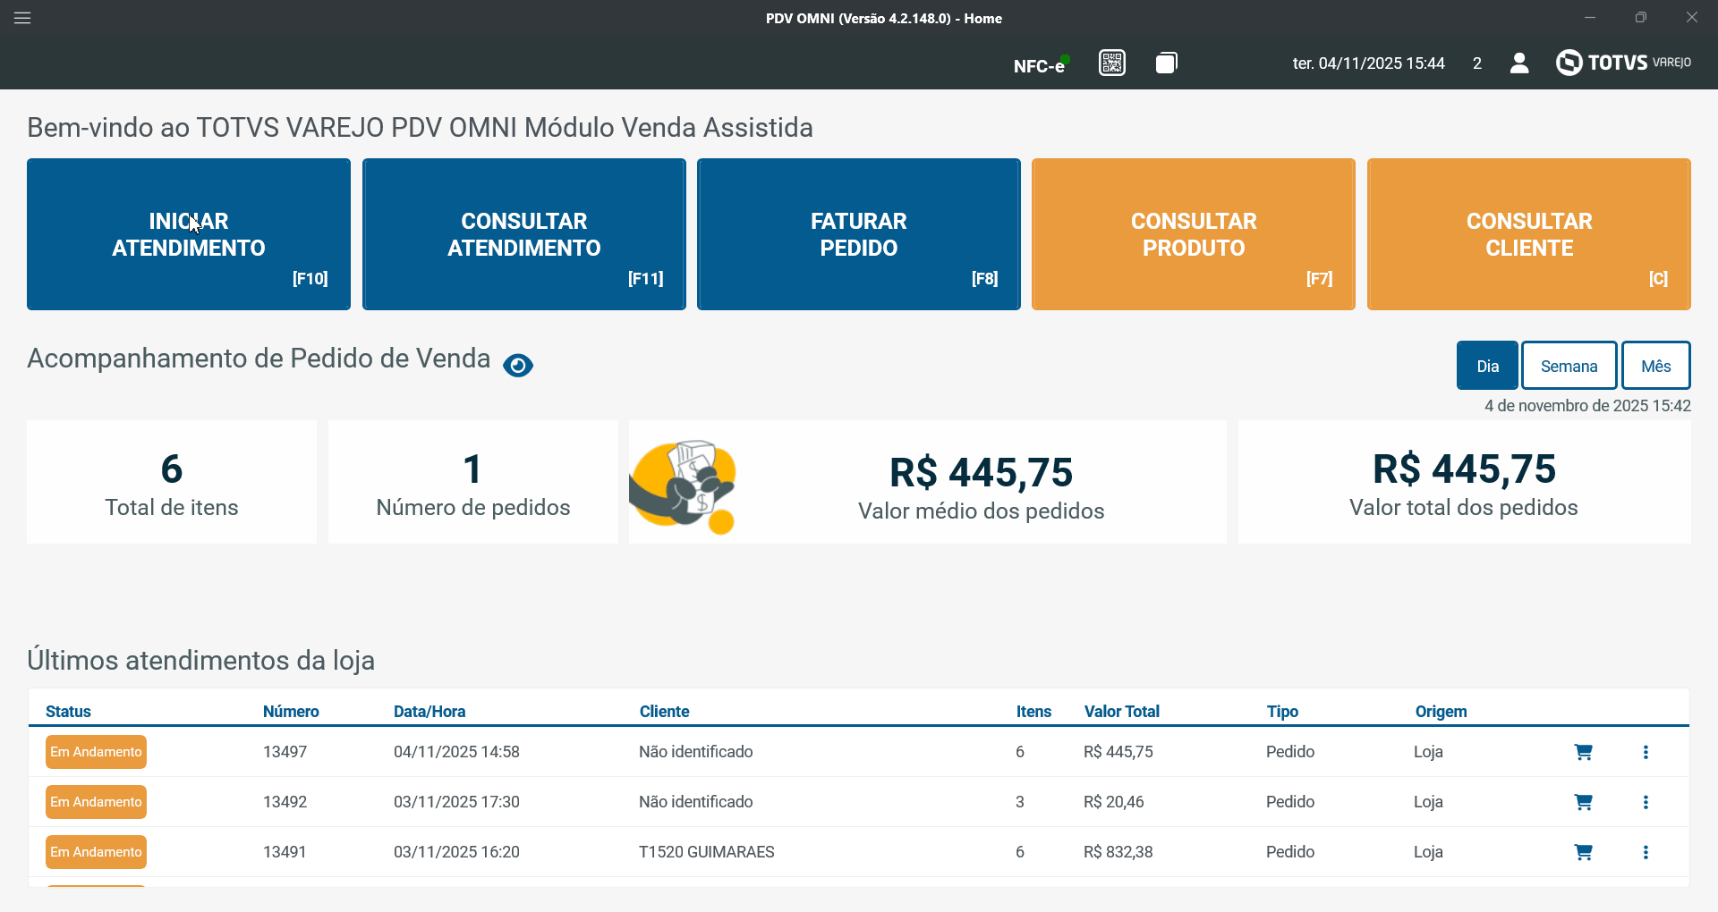Screen dimensions: 1718x912
Task: Click the TOTVS Varejo logo
Action: coord(1623,63)
